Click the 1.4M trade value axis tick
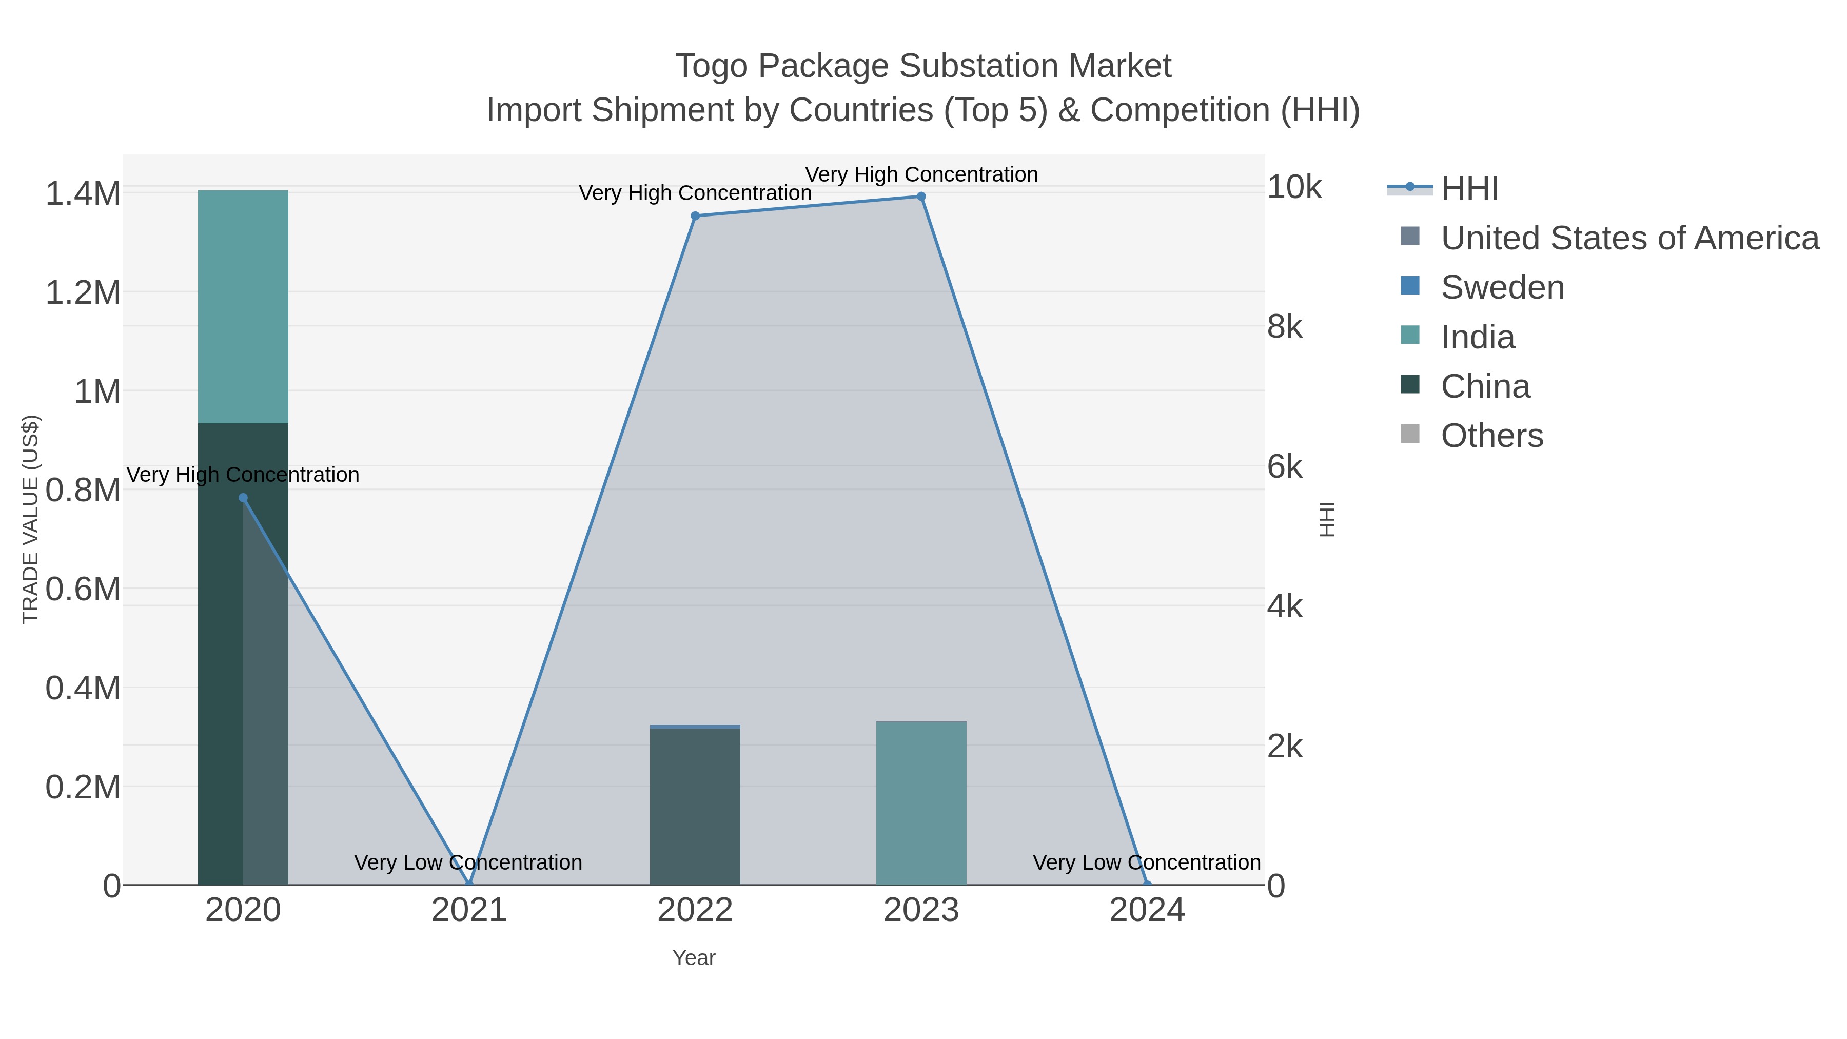This screenshot has height=1039, width=1847. click(x=83, y=193)
